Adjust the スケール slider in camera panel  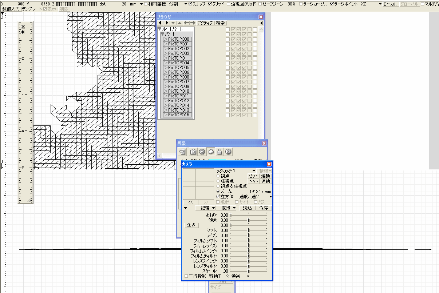[249, 271]
